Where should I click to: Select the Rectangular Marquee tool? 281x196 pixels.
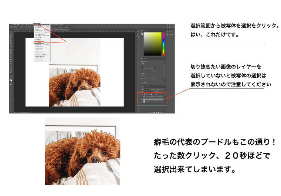click(11, 34)
